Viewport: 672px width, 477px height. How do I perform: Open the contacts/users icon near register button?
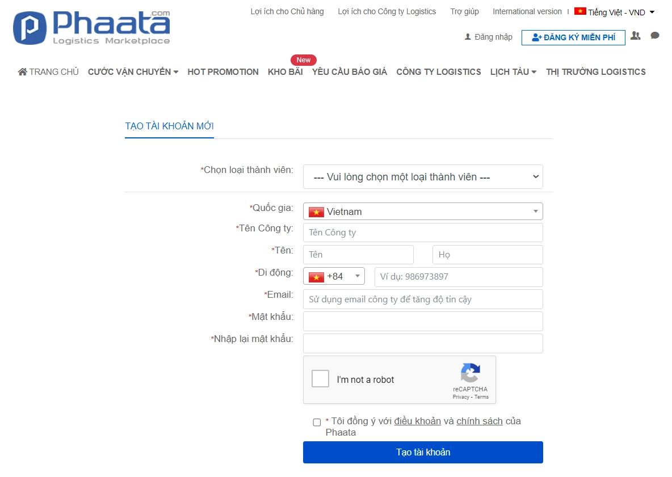point(635,36)
